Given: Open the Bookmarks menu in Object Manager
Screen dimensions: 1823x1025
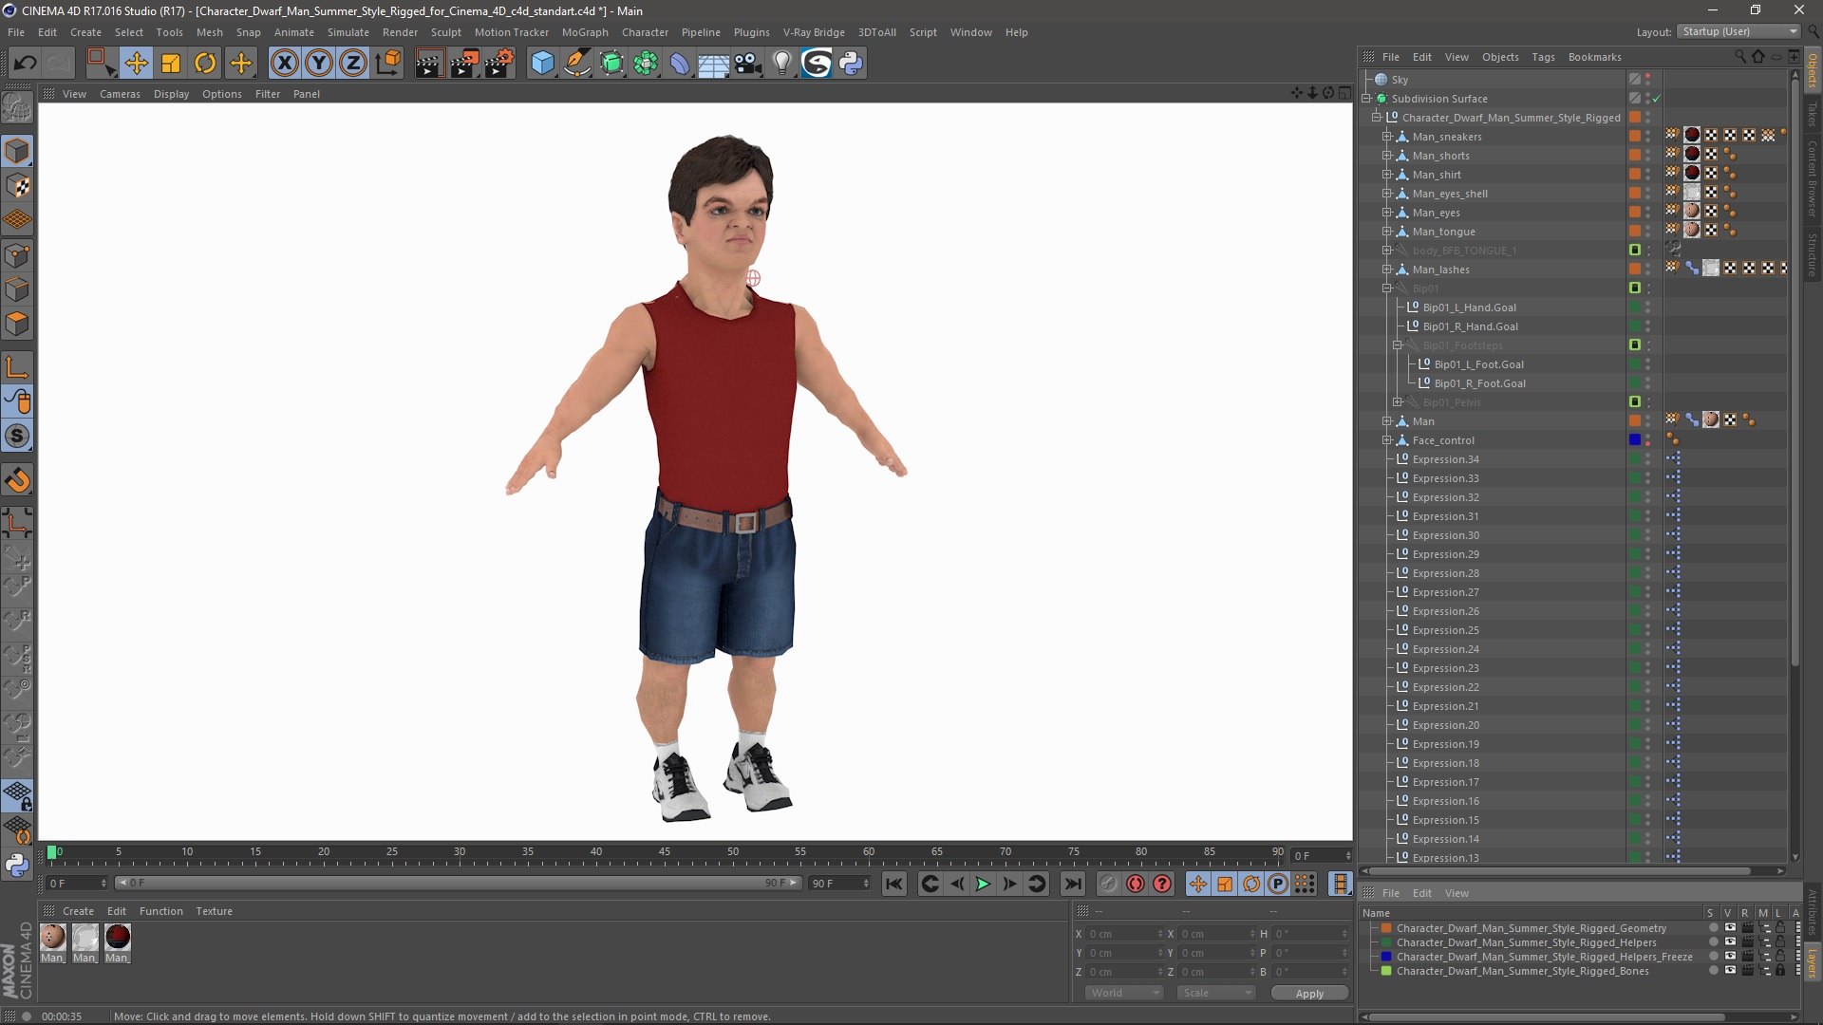Looking at the screenshot, I should tap(1594, 57).
